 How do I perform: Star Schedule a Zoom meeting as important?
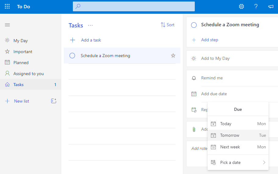(x=173, y=56)
